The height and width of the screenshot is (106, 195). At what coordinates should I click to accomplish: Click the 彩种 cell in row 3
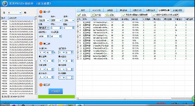click(x=87, y=27)
